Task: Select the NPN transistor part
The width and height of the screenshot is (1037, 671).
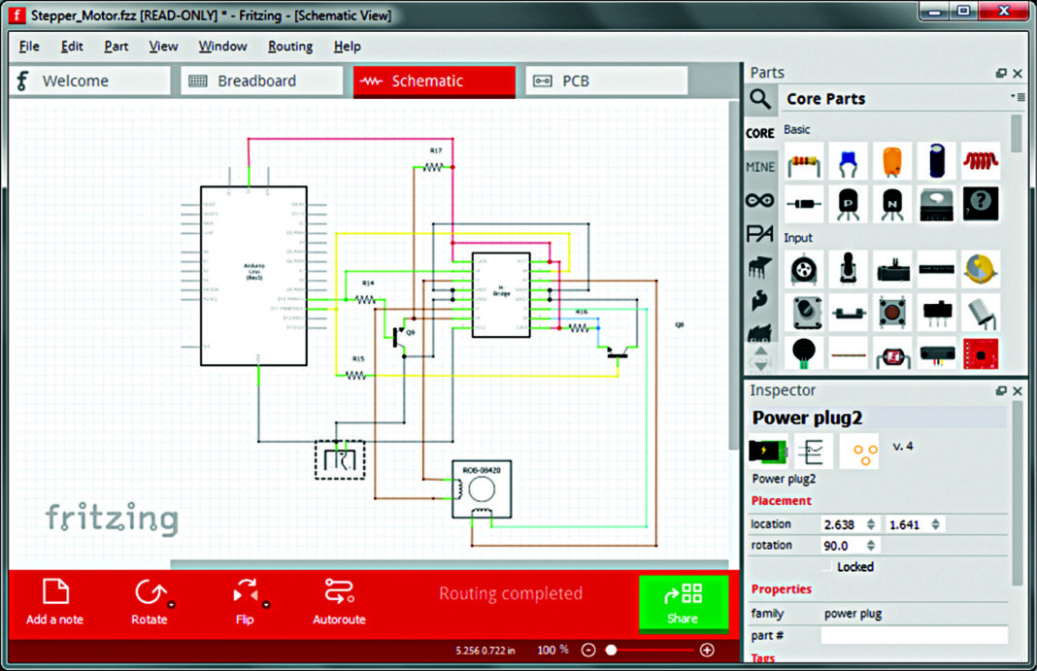Action: 893,205
